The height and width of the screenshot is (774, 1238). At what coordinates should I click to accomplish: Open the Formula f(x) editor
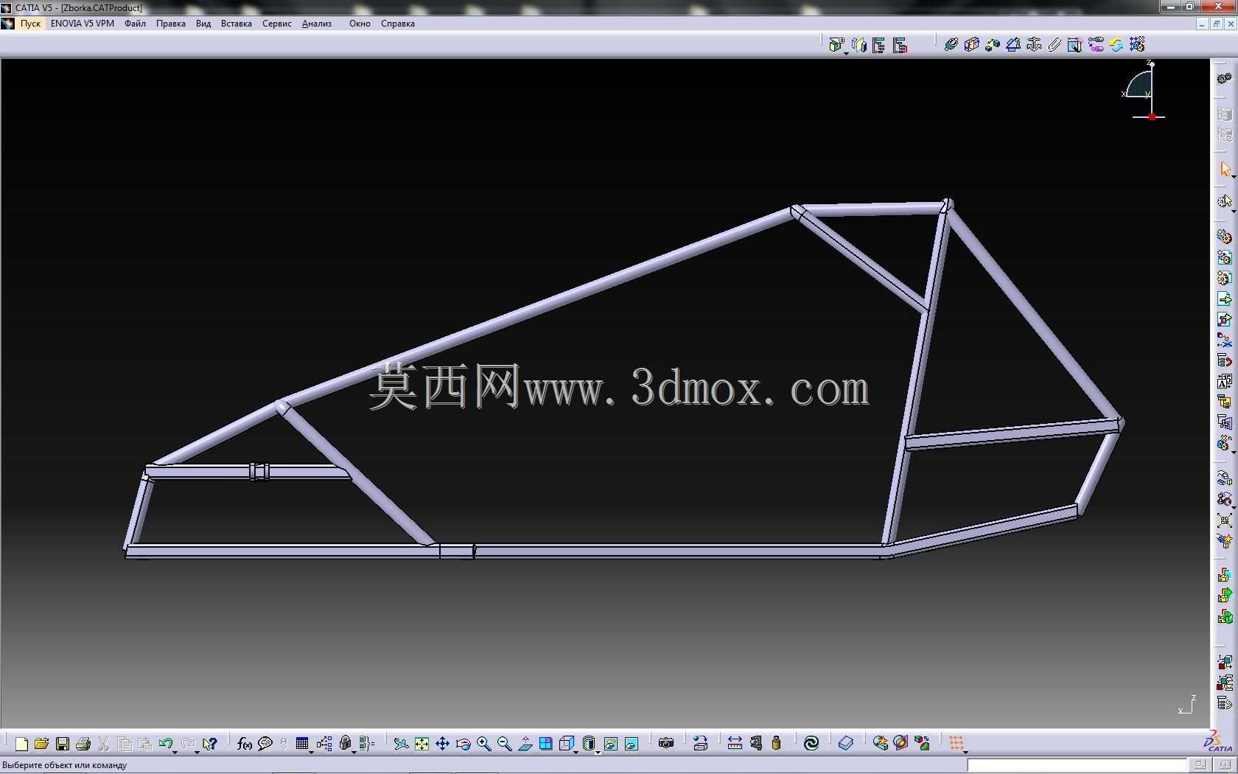(245, 744)
